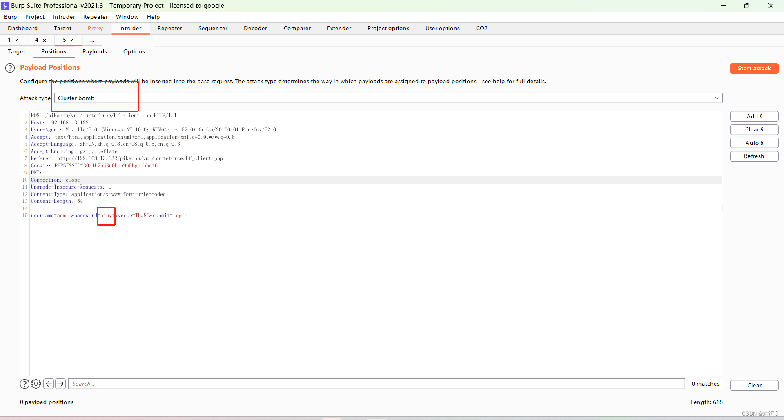Switch to the Dashboard tab

22,28
